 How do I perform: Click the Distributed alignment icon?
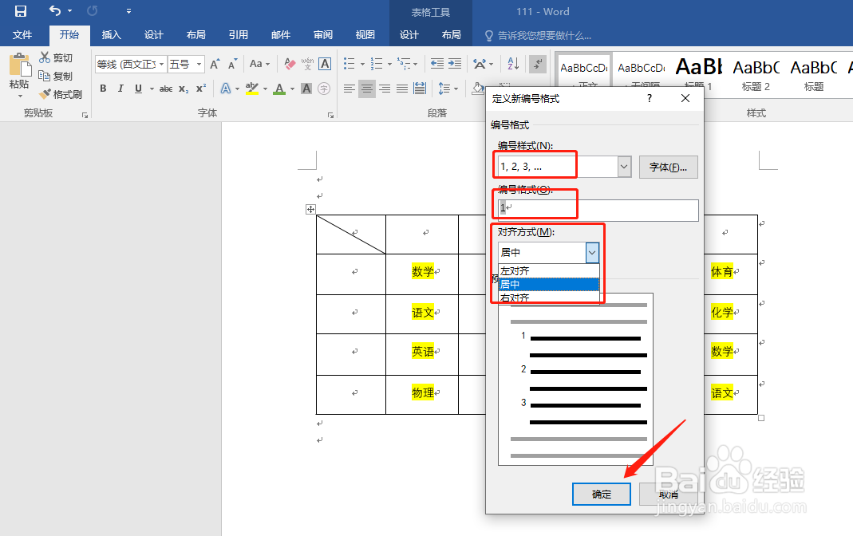coord(420,88)
